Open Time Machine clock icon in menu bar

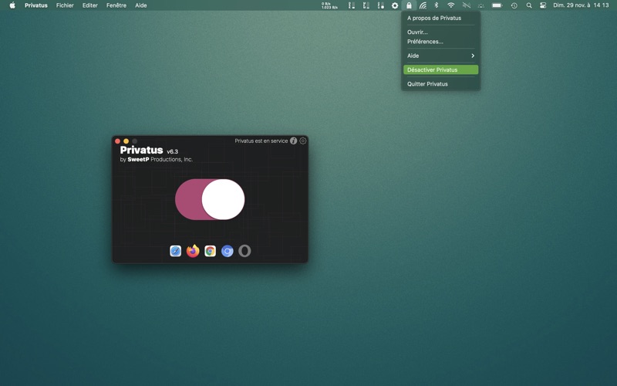coord(514,5)
